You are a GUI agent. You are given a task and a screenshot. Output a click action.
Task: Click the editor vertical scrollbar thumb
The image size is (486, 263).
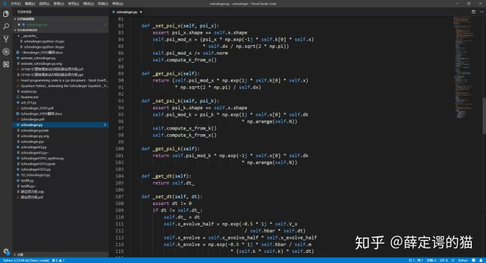[x=484, y=116]
